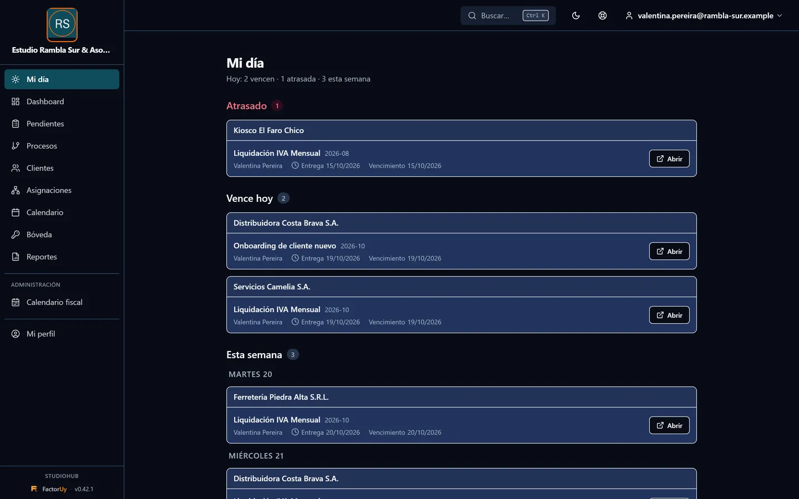Click the search magnifier icon
This screenshot has width=799, height=499.
[x=472, y=16]
